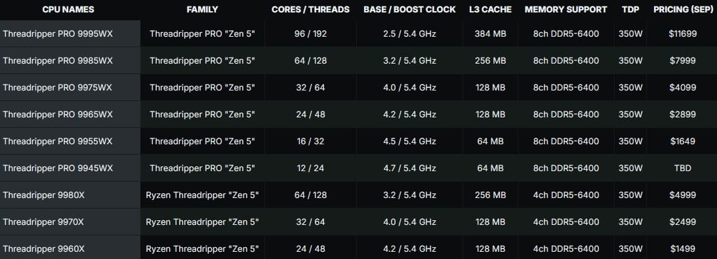This screenshot has height=259, width=717.
Task: Click the Threadripper PRO 9945WX name cell
Action: pyautogui.click(x=70, y=168)
